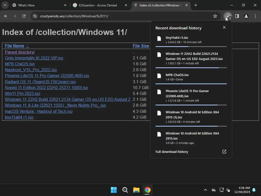Click Speed.11.Edition.2022 iso link
This screenshot has width=261, height=196.
click(x=46, y=88)
